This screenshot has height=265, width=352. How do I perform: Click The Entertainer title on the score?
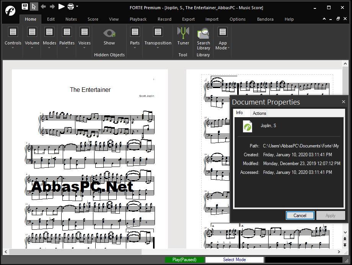pos(90,90)
